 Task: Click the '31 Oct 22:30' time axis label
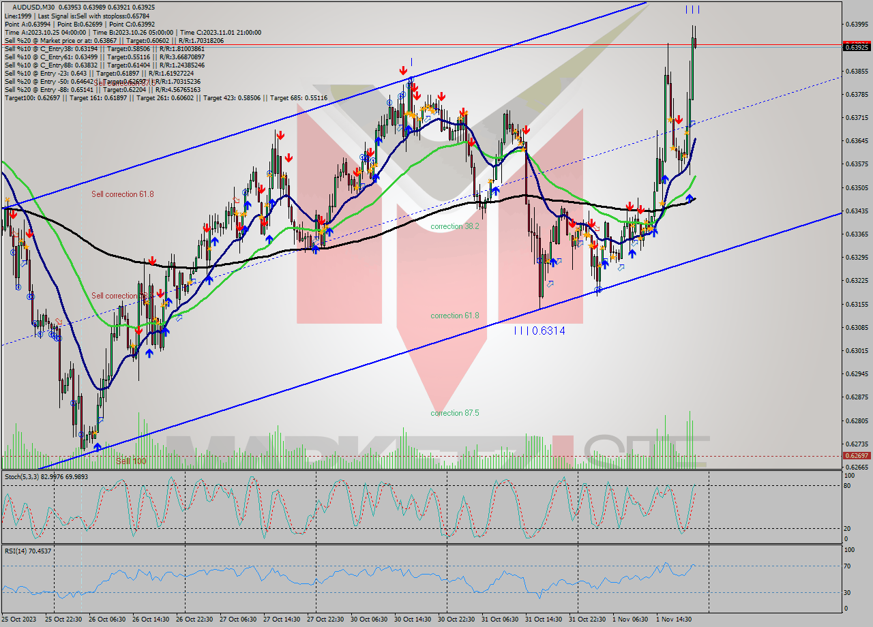pos(587,619)
